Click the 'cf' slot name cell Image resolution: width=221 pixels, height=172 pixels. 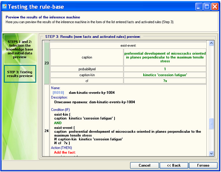(87, 81)
